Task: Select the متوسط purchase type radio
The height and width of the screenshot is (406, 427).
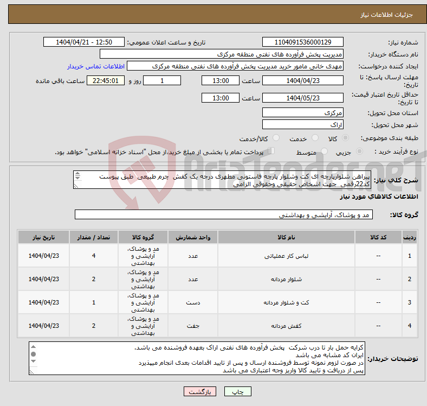Action: click(x=324, y=151)
